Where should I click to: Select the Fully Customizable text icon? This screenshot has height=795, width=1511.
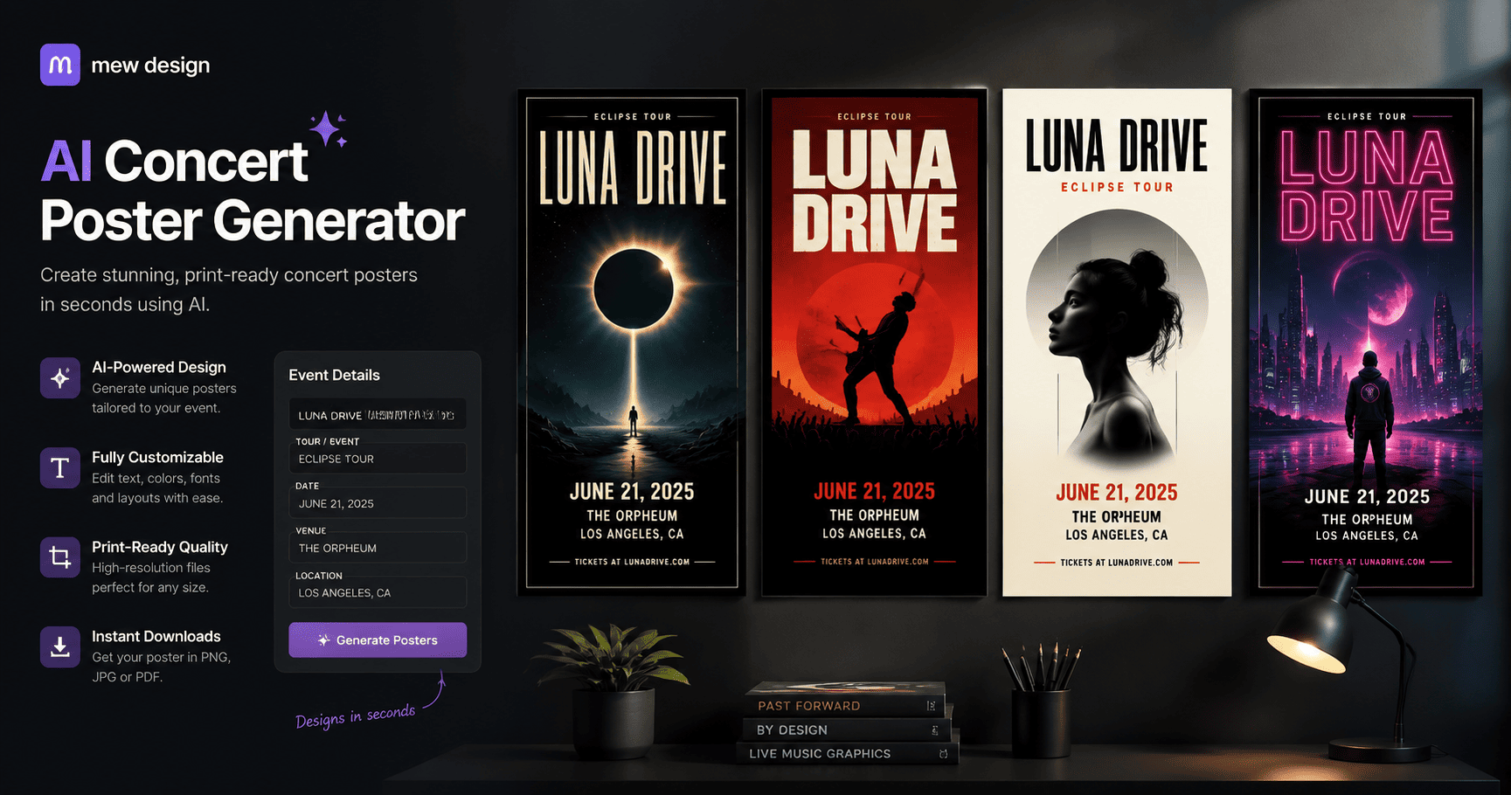60,468
